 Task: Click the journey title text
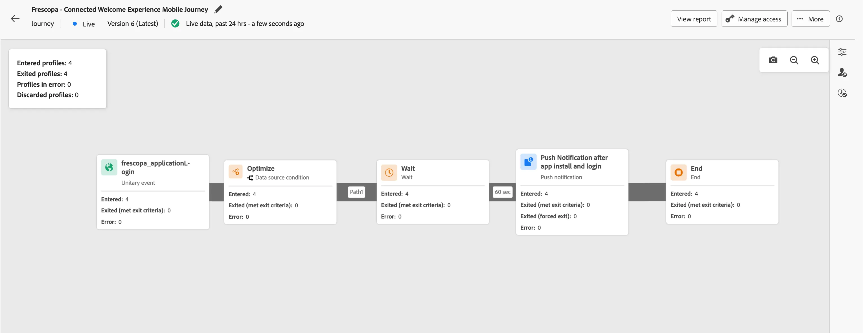[120, 10]
